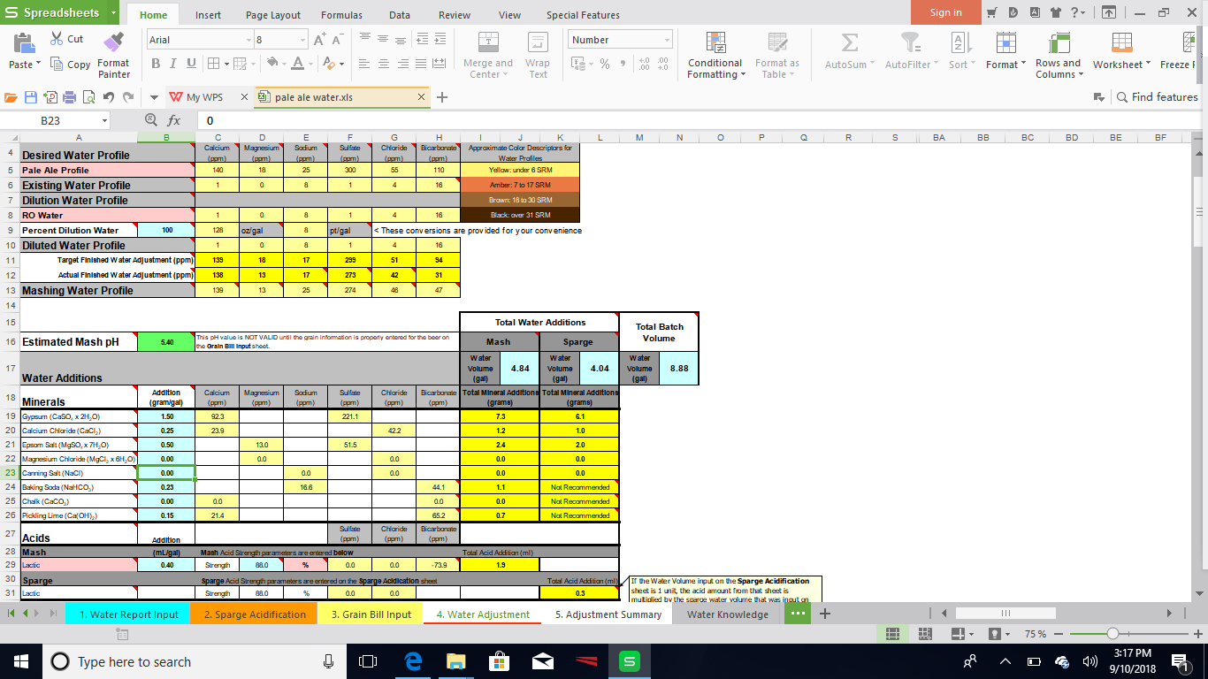This screenshot has height=679, width=1208.
Task: Expand the font color dropdown arrow
Action: point(311,64)
